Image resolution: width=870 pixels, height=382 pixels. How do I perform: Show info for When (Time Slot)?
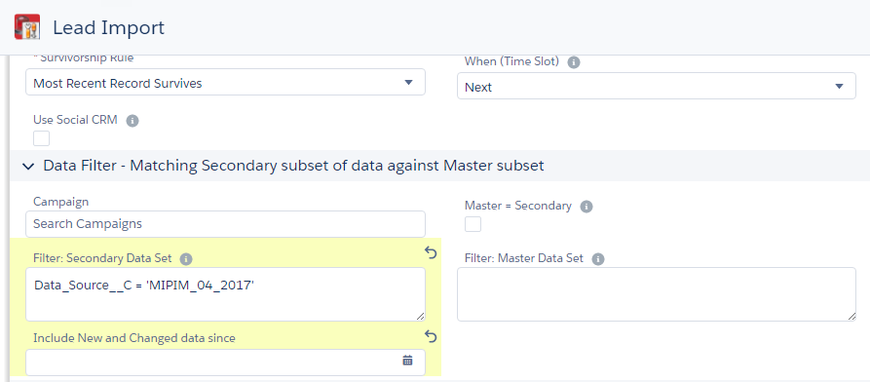(574, 62)
